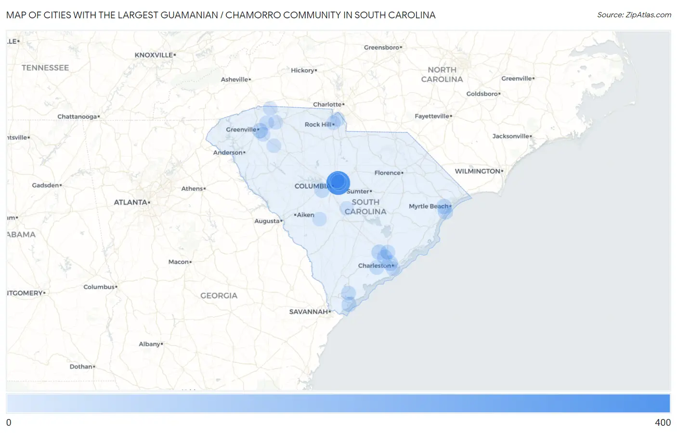Click the Albany label
677x433 pixels.
tap(149, 344)
